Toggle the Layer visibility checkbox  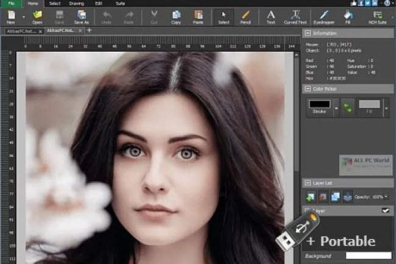tap(385, 211)
